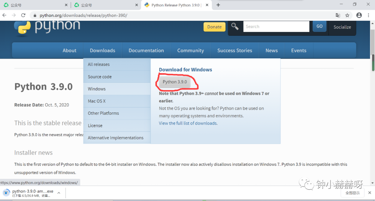Click the padlock icon in the address bar
The width and height of the screenshot is (375, 201).
(x=35, y=16)
